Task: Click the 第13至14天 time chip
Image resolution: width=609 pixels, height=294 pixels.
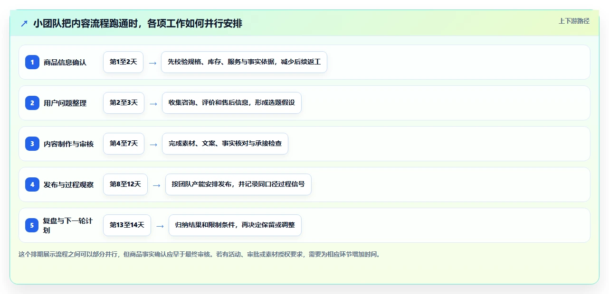Action: click(127, 225)
